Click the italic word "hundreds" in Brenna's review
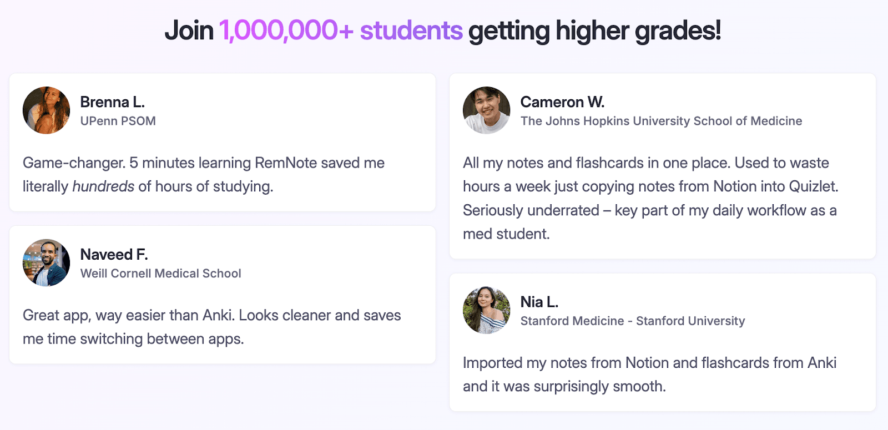Screen dimensions: 888x430 tap(103, 186)
